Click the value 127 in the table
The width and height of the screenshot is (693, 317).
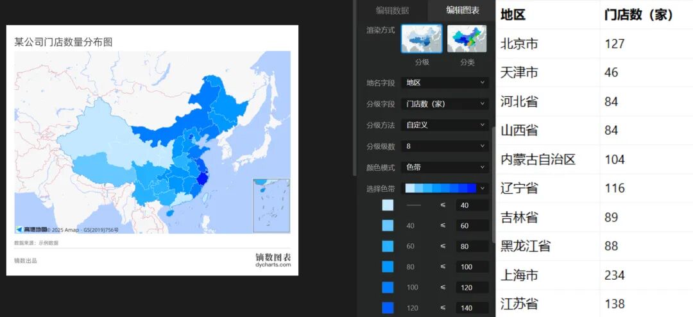tap(614, 44)
